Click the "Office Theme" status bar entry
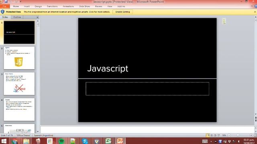Screen dimensions: 257x144 coord(23,135)
